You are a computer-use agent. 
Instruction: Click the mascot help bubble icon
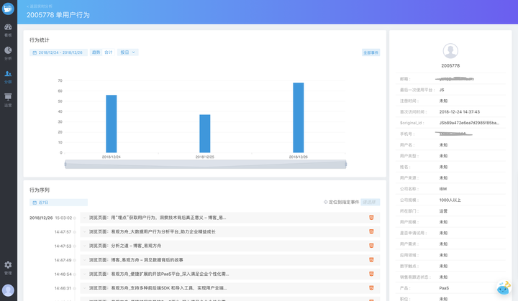(504, 288)
